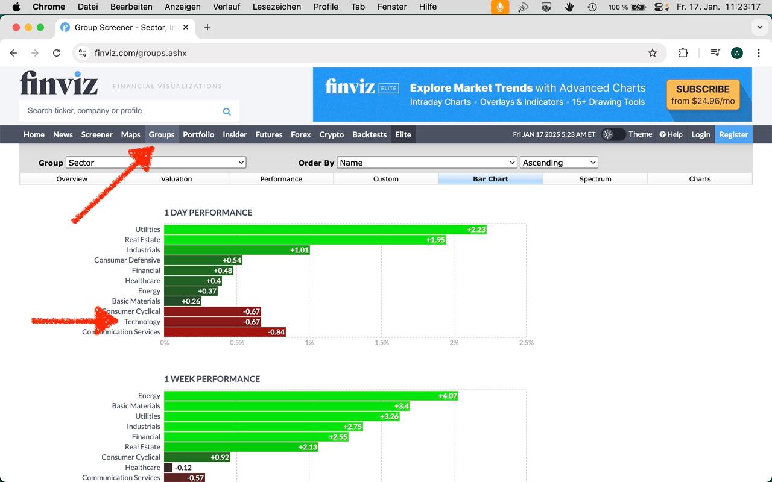The image size is (772, 482).
Task: Switch to the Valuation tab
Action: [x=176, y=179]
